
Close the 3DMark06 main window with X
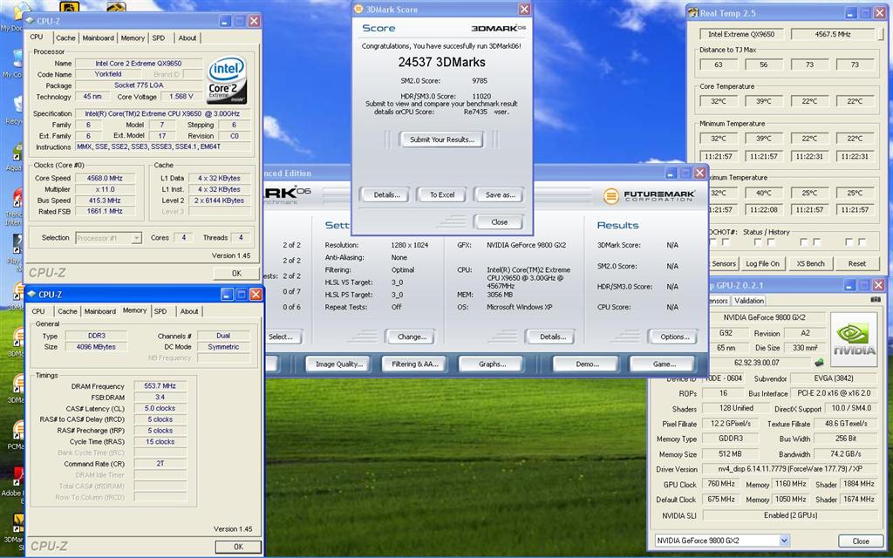[x=700, y=174]
